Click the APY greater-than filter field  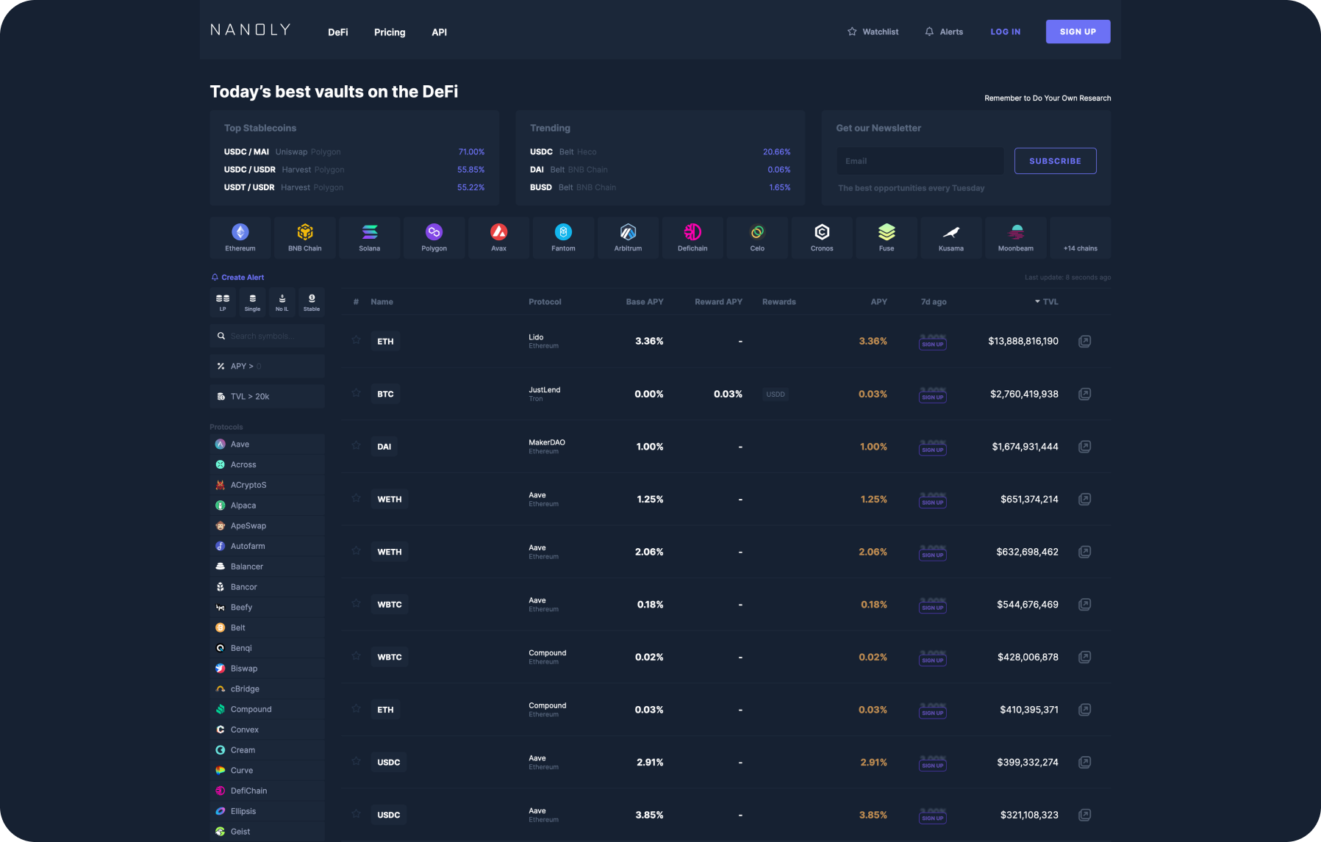[267, 366]
